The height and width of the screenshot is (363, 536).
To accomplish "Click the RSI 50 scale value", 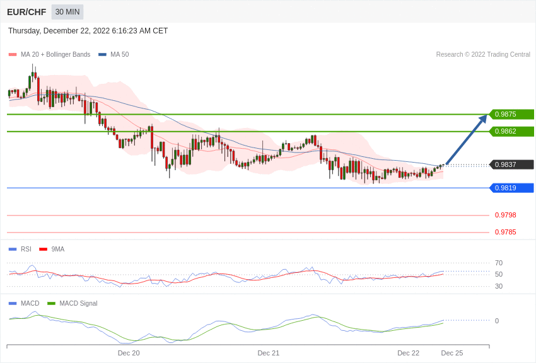I will pos(499,274).
